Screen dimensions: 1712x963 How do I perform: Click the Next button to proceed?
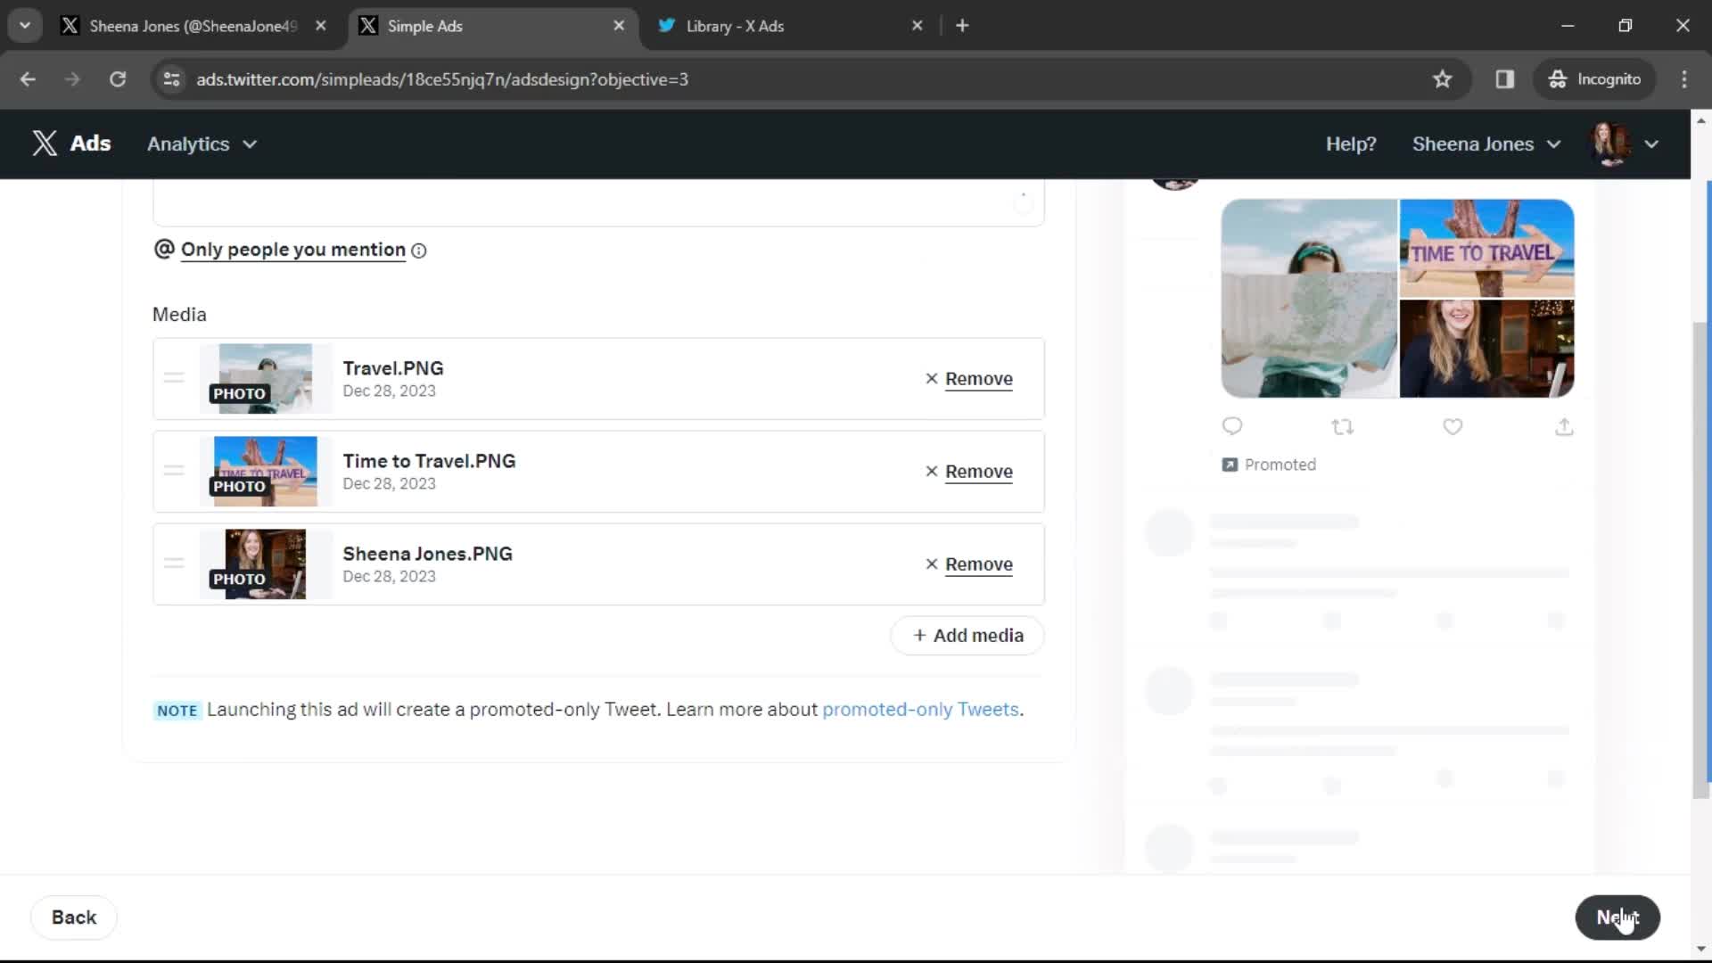click(x=1618, y=918)
